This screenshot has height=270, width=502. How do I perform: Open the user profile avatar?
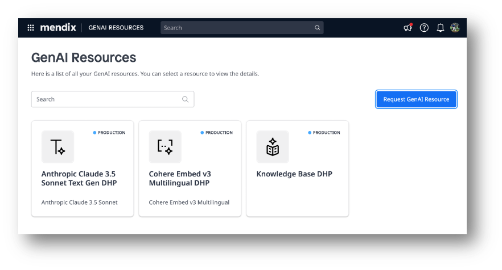[x=455, y=28]
